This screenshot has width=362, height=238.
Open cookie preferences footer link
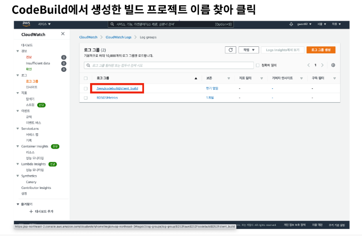click(x=336, y=225)
